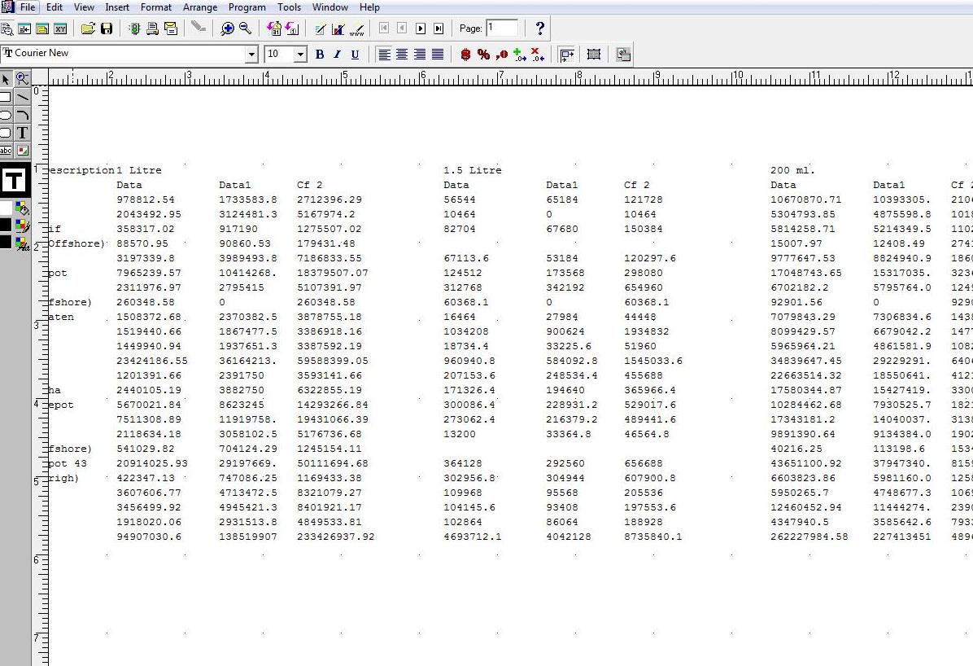The height and width of the screenshot is (666, 973).
Task: Select the Text tool in toolbox
Action: [22, 133]
